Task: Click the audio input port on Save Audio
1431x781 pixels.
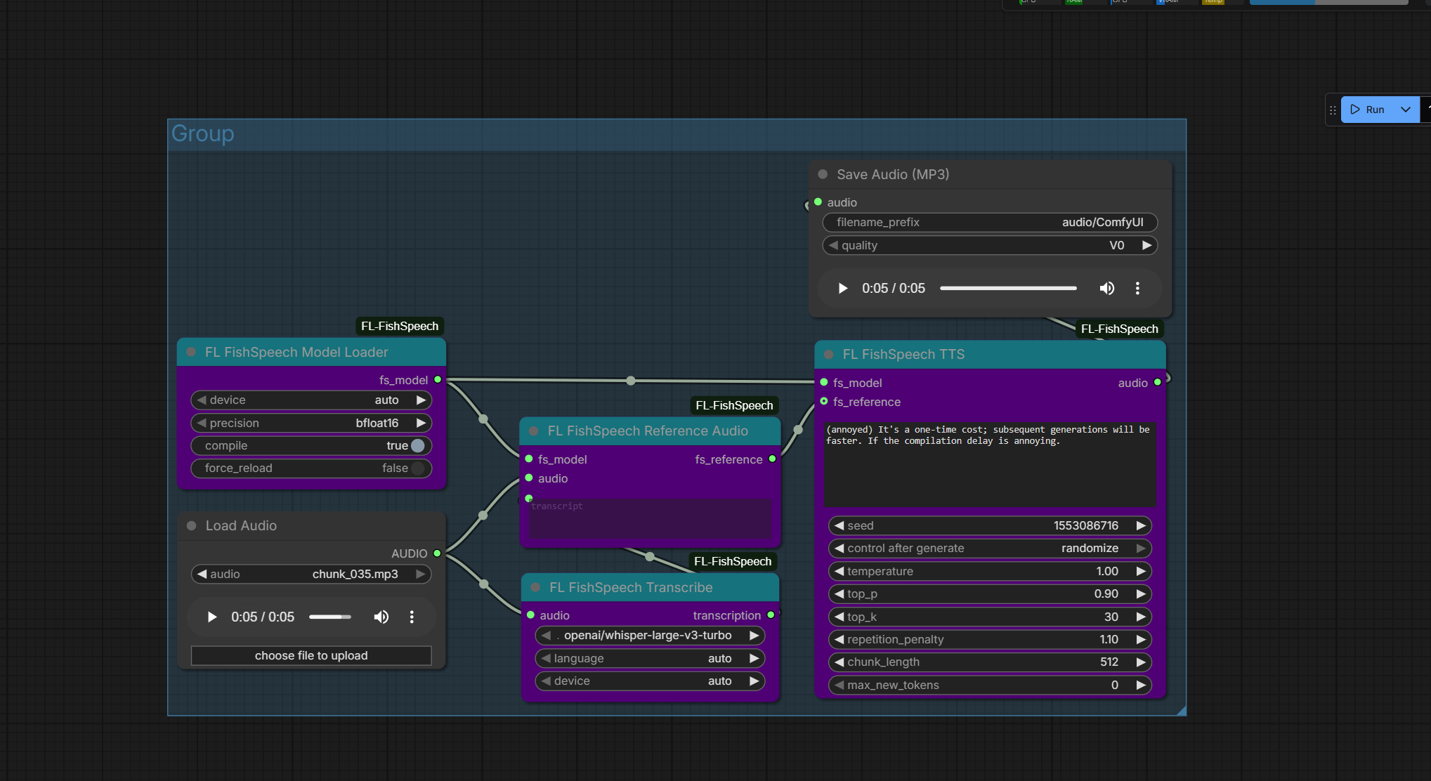Action: point(818,202)
